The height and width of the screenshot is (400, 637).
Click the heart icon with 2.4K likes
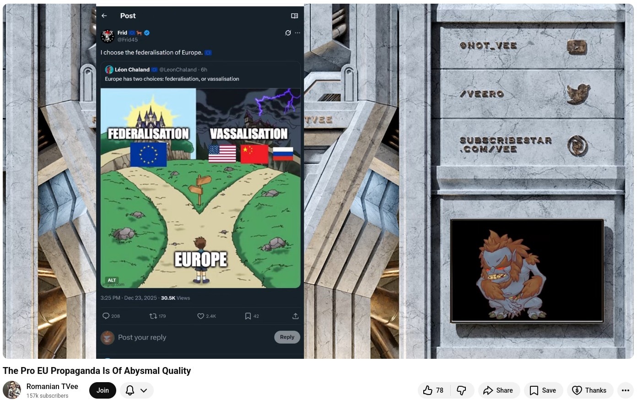200,316
